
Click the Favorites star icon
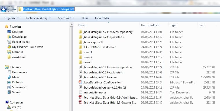[7, 27]
